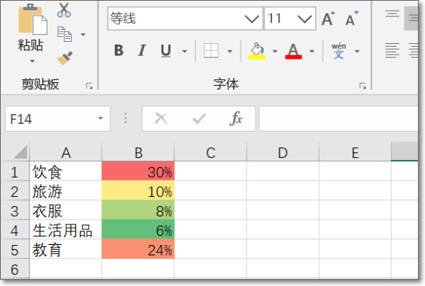Select the cell containing 饮食
This screenshot has height=286, width=425.
click(x=66, y=172)
